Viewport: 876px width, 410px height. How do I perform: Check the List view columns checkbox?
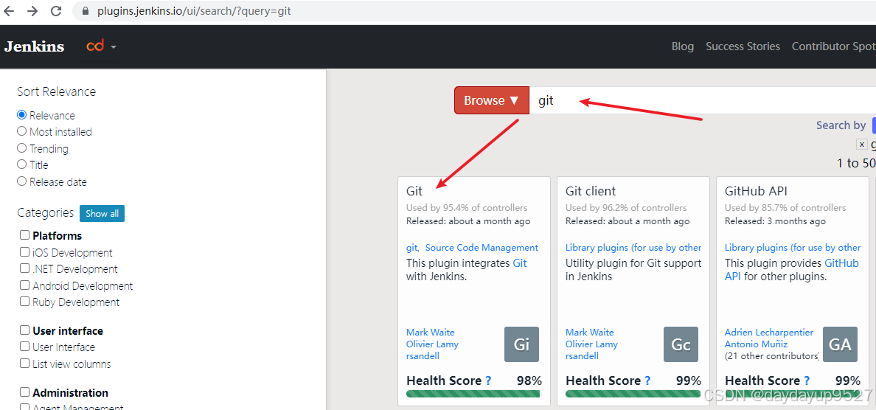pyautogui.click(x=24, y=363)
